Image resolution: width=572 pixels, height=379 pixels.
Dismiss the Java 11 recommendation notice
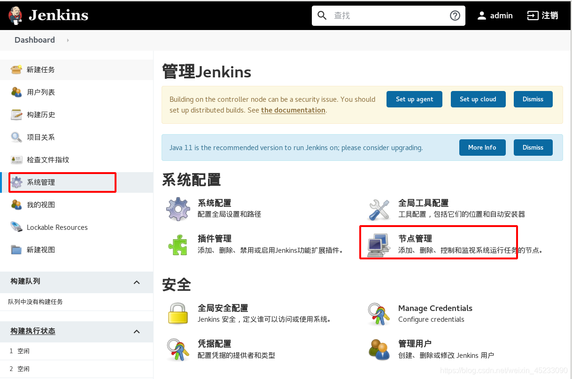(533, 147)
